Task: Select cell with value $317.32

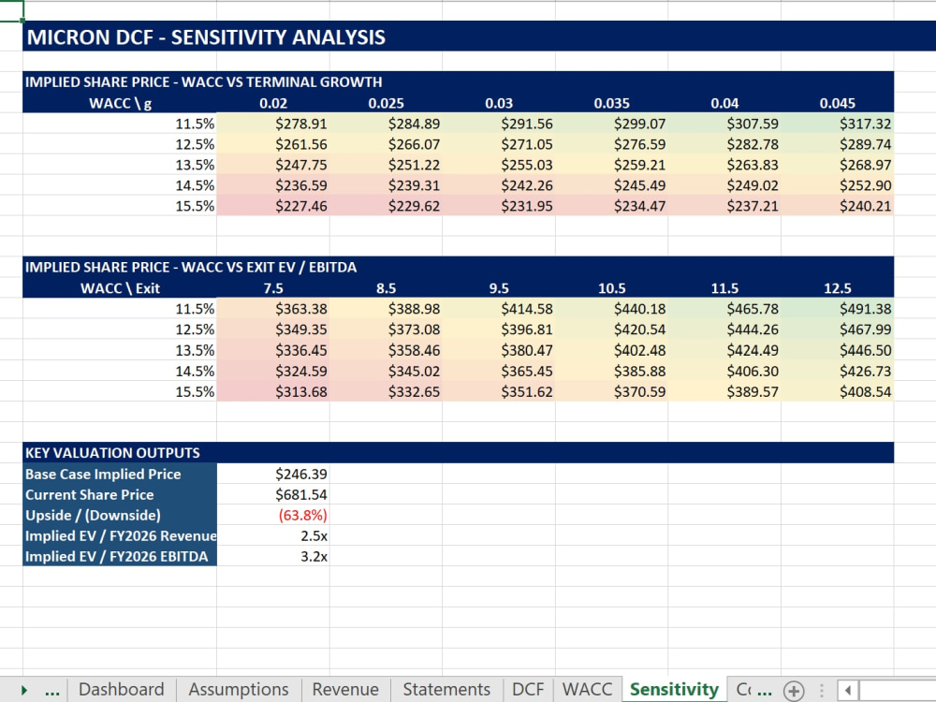Action: point(838,124)
